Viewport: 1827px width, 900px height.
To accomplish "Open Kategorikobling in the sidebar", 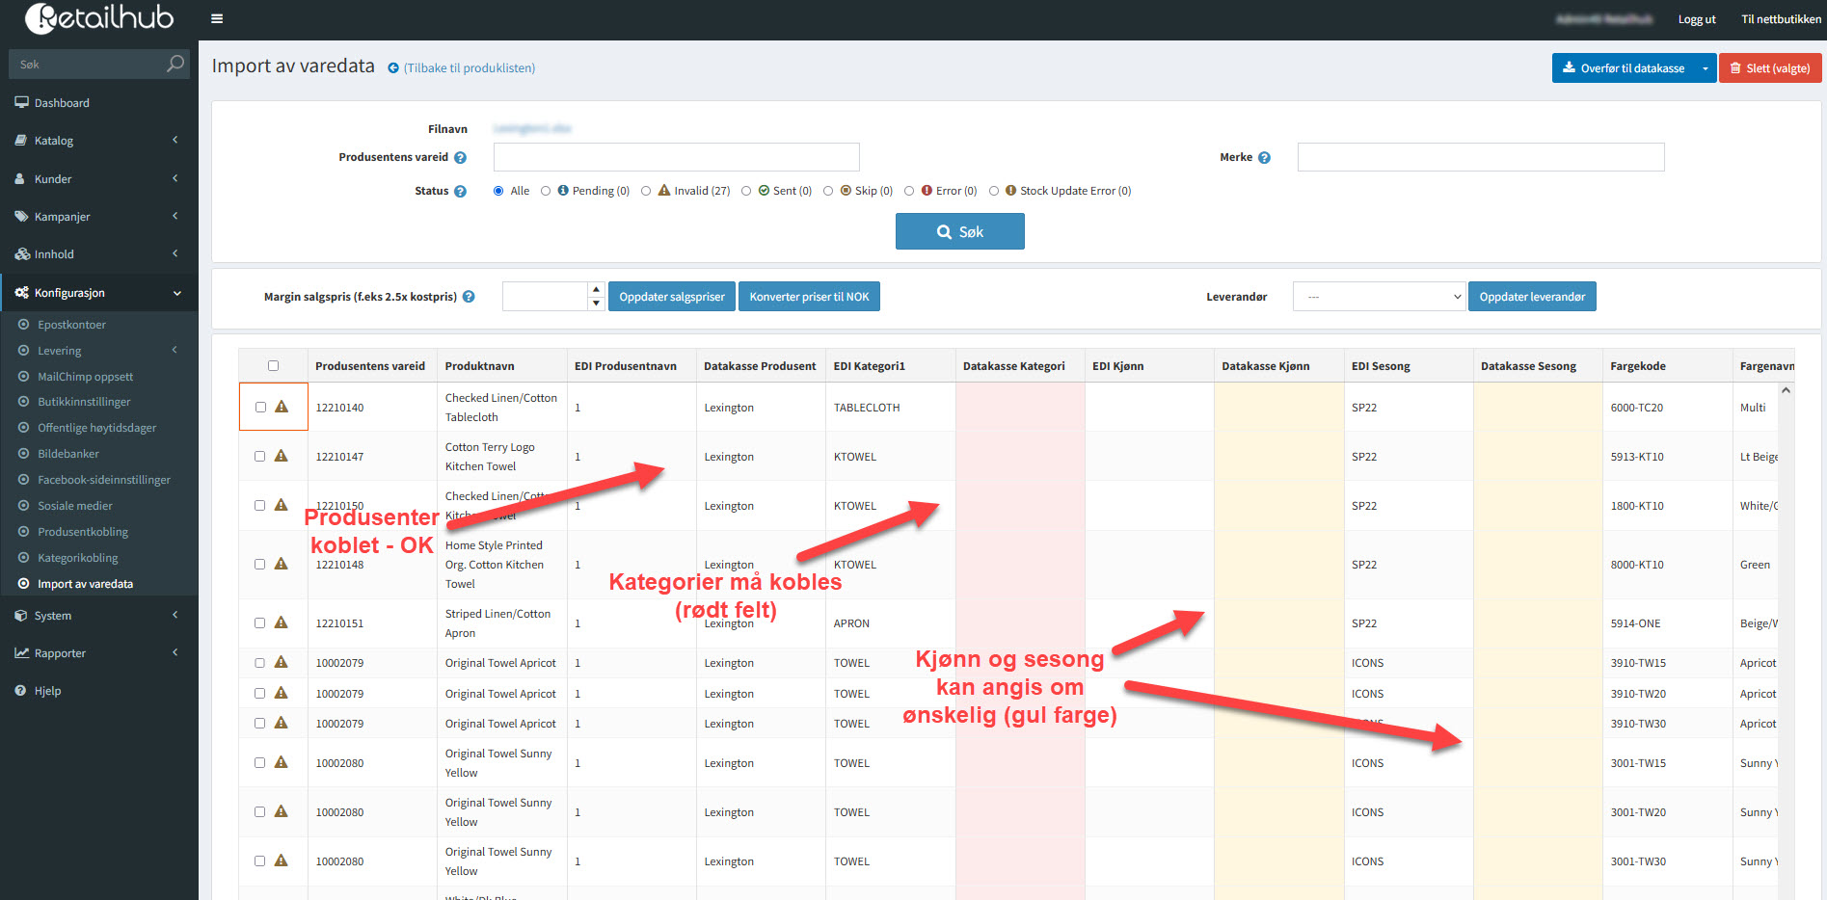I will tap(77, 558).
